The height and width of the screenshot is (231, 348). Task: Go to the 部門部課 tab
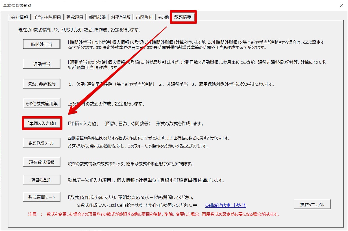click(97, 17)
